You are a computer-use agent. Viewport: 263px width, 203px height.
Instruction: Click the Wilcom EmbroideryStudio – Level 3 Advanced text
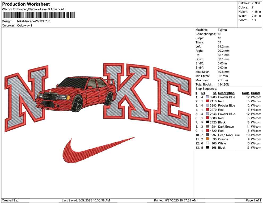(x=33, y=9)
